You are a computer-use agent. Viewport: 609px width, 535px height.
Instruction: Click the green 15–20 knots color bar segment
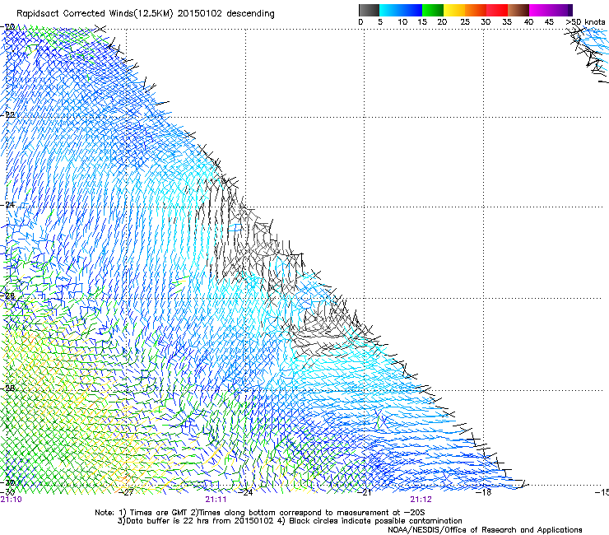click(433, 10)
